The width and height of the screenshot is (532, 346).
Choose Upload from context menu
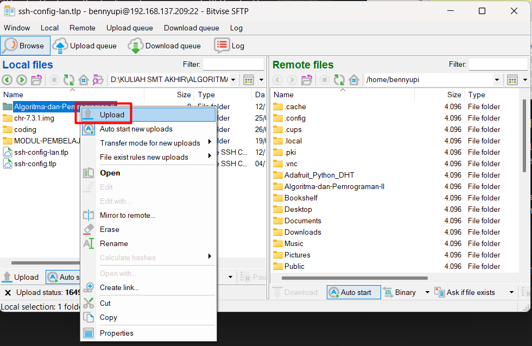coord(149,115)
